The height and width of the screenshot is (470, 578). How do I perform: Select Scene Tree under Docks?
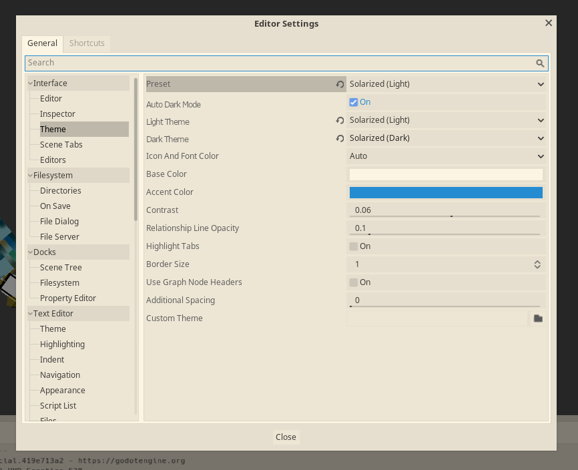tap(61, 268)
